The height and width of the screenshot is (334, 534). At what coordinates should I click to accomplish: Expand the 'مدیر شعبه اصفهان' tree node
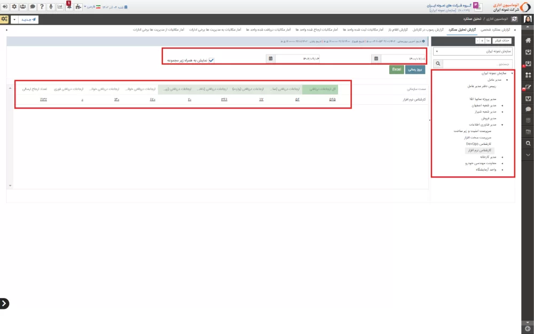pyautogui.click(x=502, y=106)
